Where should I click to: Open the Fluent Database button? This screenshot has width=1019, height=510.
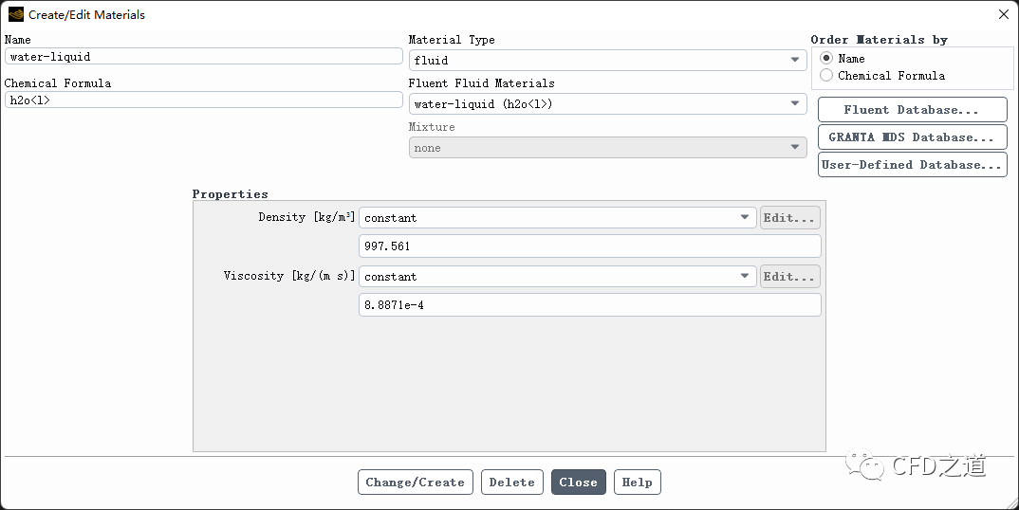(x=912, y=110)
